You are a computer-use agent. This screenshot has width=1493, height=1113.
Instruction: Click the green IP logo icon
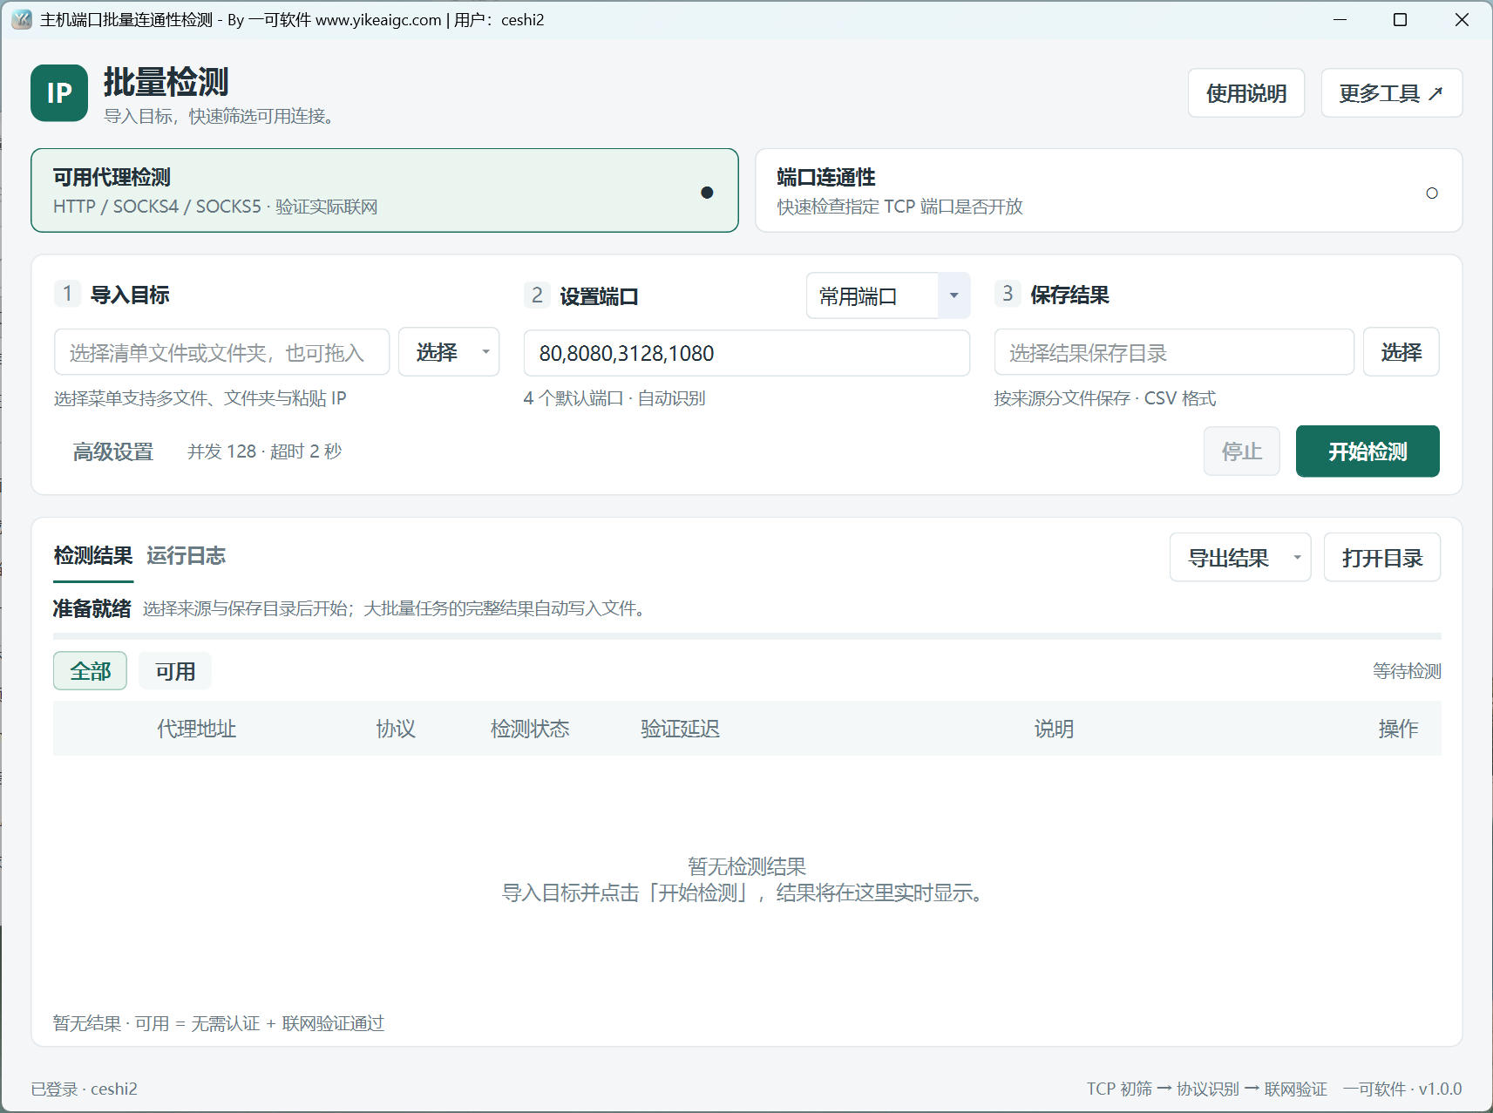(x=59, y=93)
